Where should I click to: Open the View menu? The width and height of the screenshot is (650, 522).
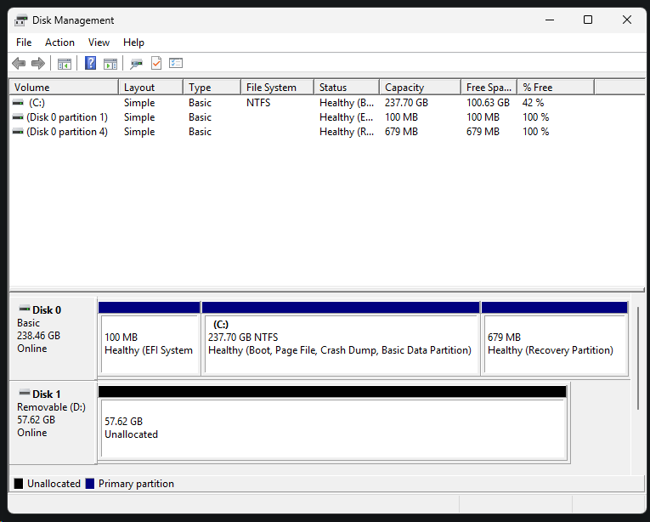pos(99,43)
